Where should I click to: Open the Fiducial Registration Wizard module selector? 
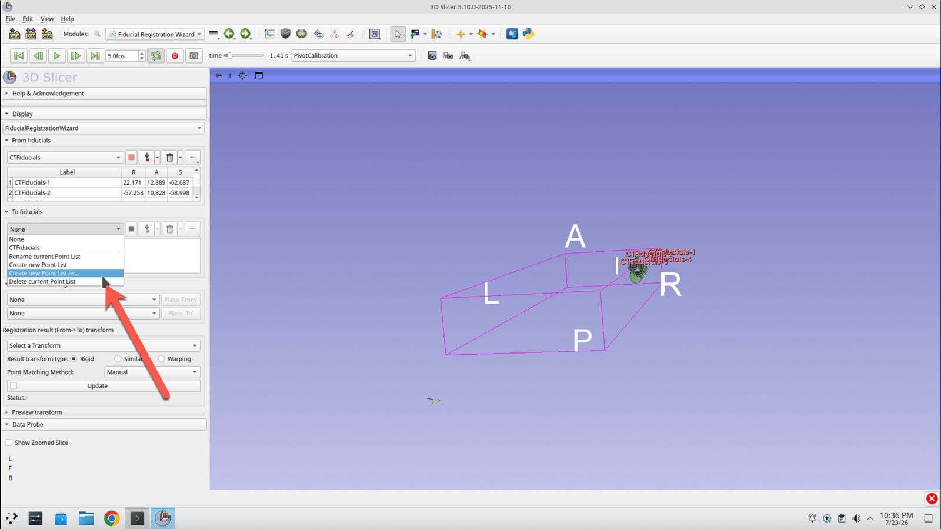click(x=155, y=34)
